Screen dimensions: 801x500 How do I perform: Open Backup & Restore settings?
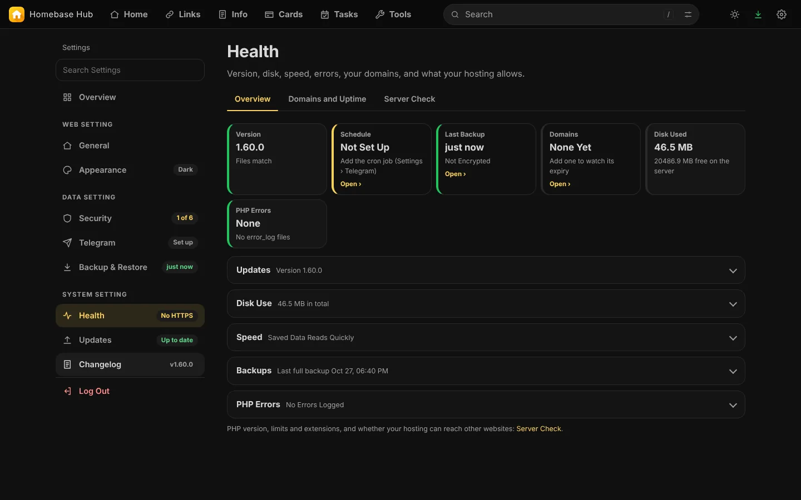click(130, 267)
